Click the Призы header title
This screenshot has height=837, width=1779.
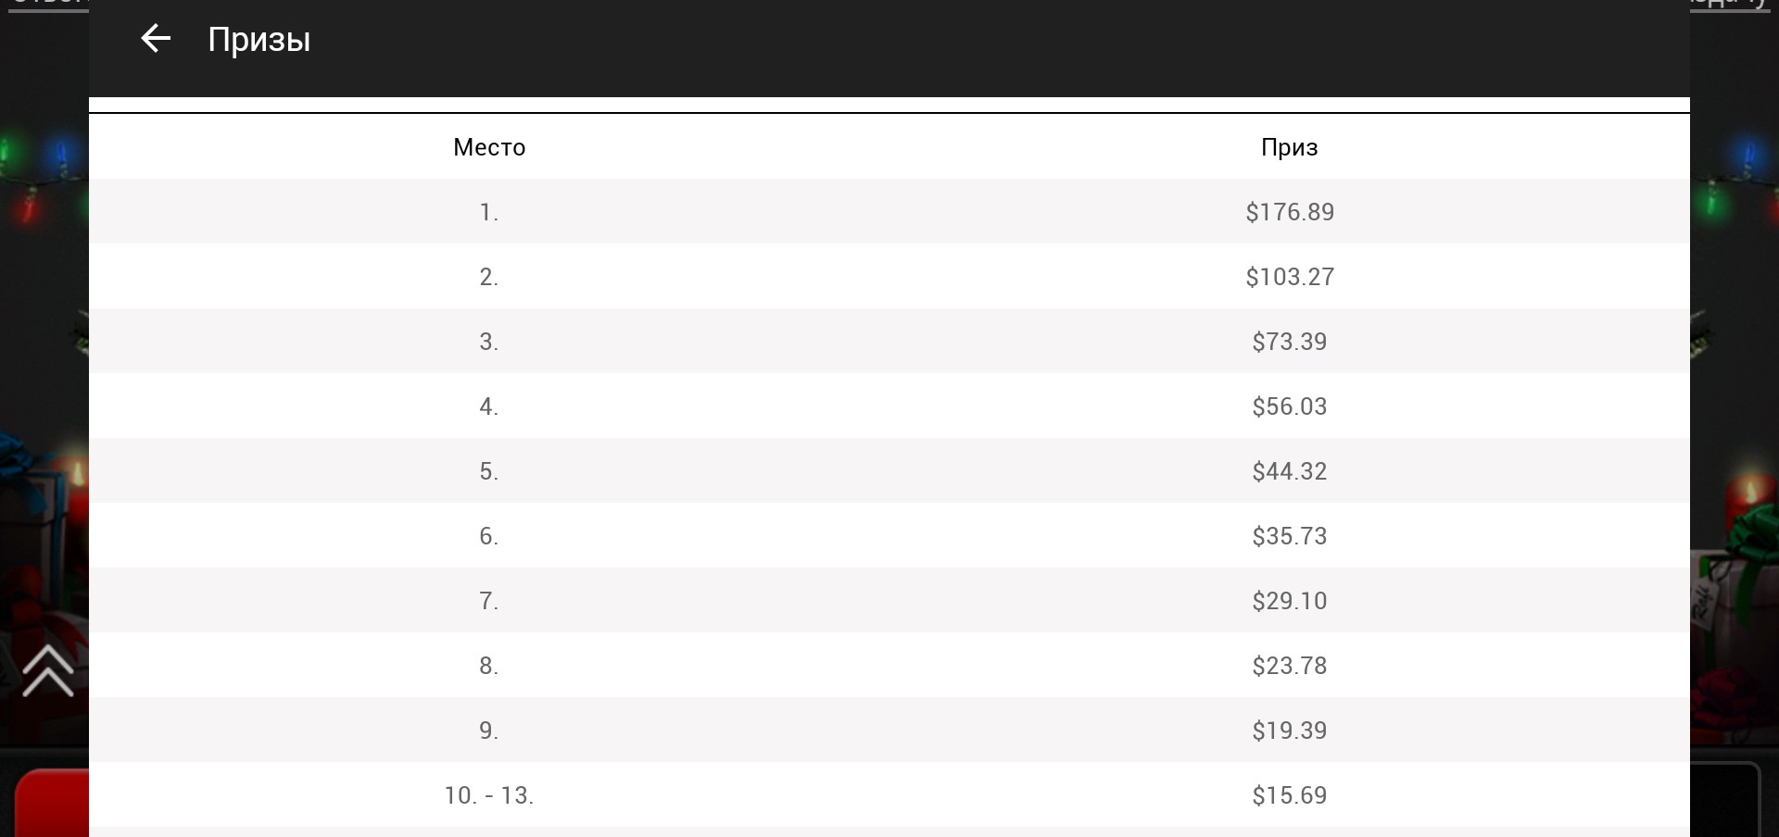coord(259,40)
